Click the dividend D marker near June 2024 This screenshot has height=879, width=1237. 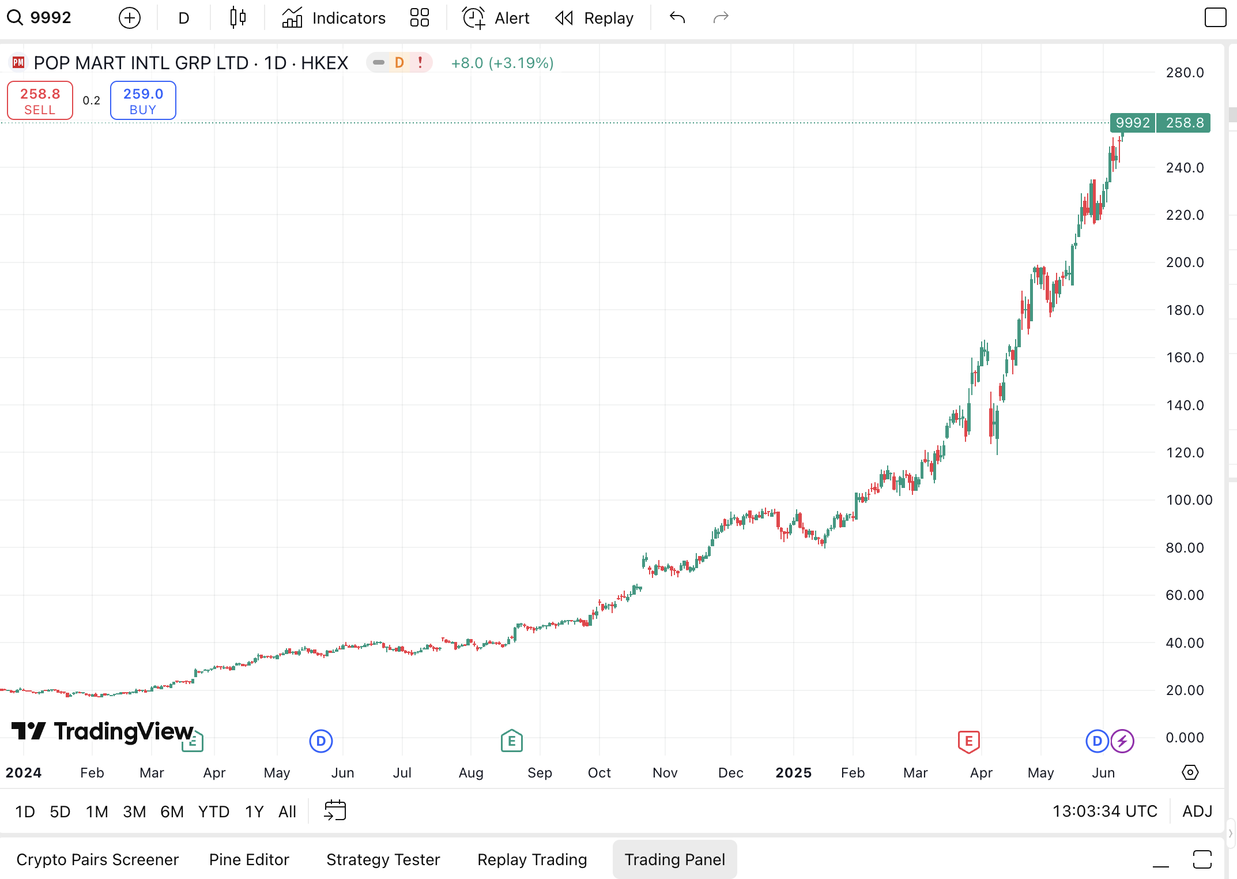321,741
